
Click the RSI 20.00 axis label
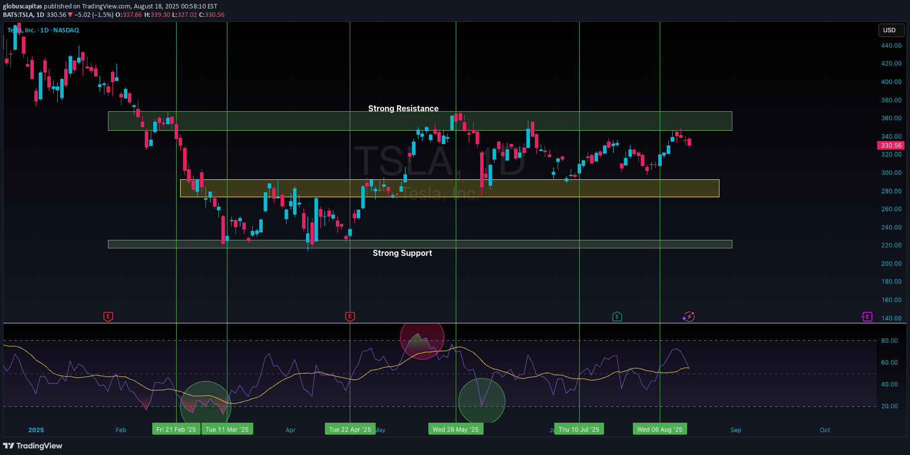(890, 406)
